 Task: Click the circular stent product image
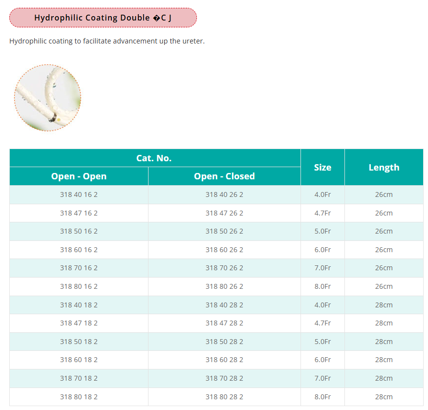tap(47, 98)
